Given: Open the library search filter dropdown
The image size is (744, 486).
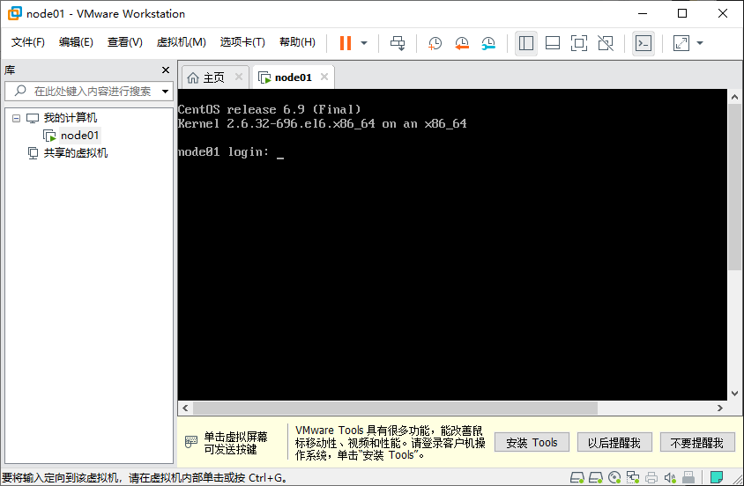Looking at the screenshot, I should (165, 91).
